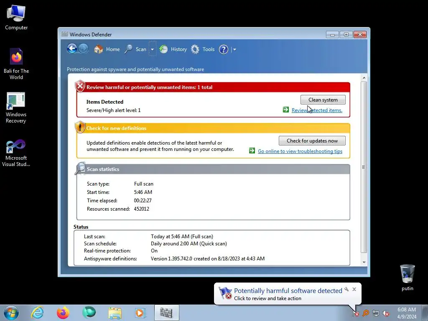The image size is (428, 321).
Task: Open the Home house icon
Action: (x=99, y=49)
